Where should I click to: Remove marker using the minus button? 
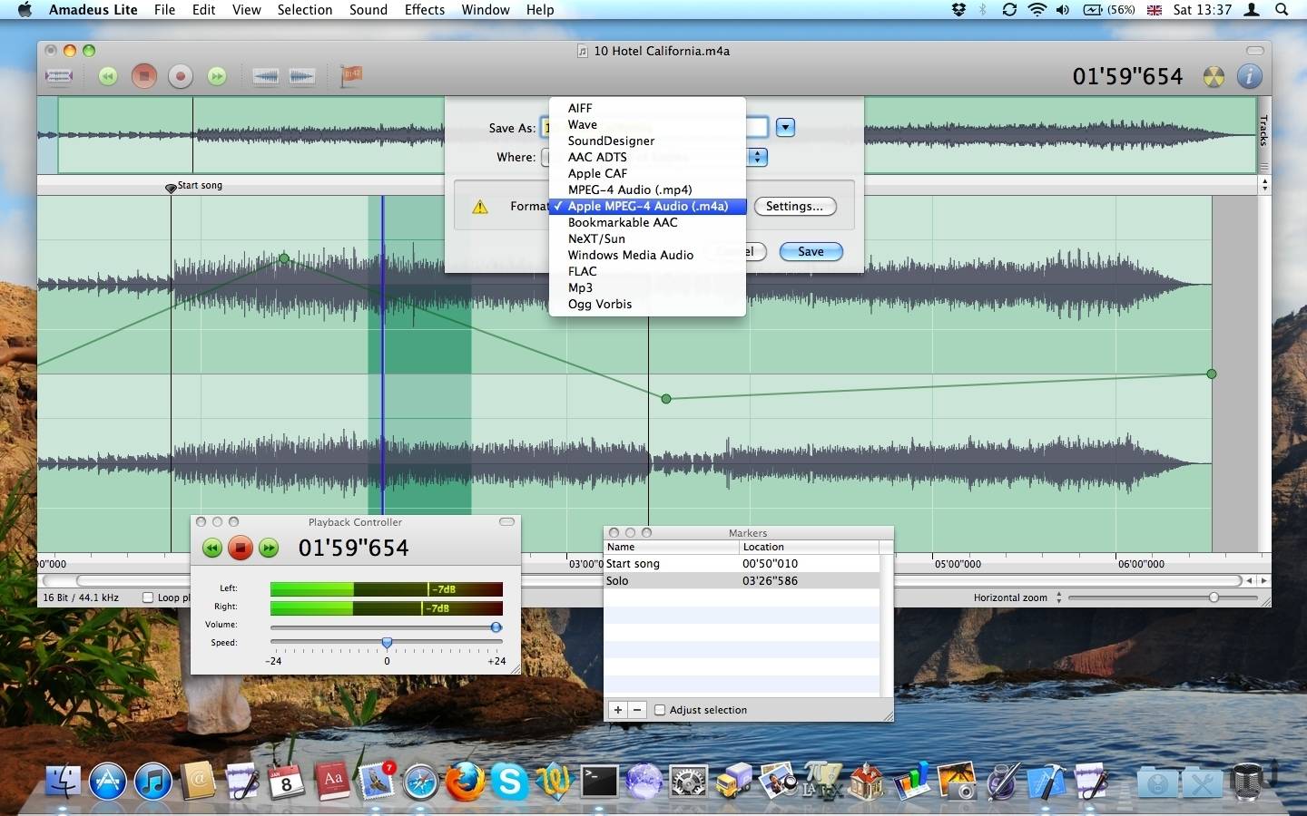pos(637,710)
